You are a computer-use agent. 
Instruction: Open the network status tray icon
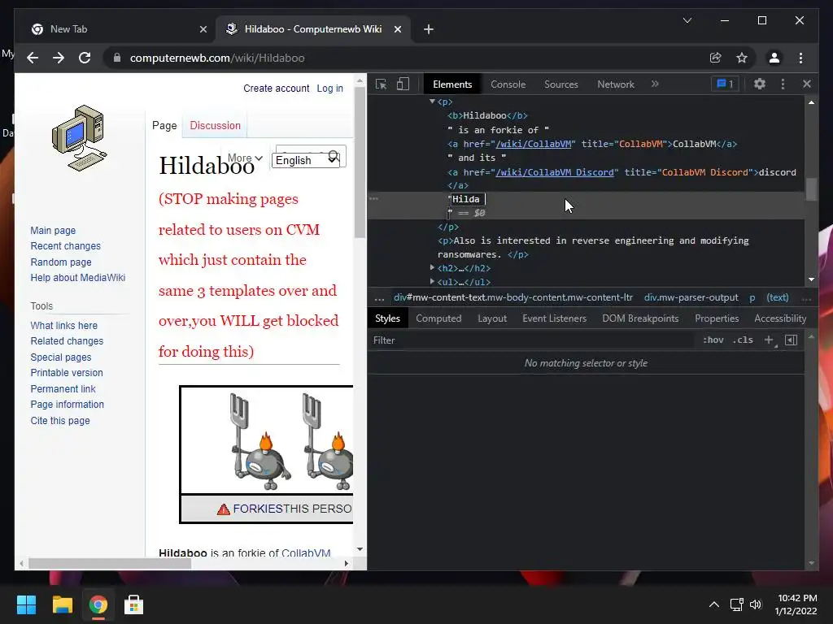[x=736, y=604]
